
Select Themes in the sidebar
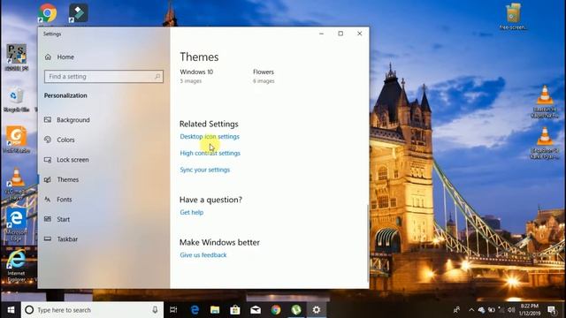click(x=61, y=179)
